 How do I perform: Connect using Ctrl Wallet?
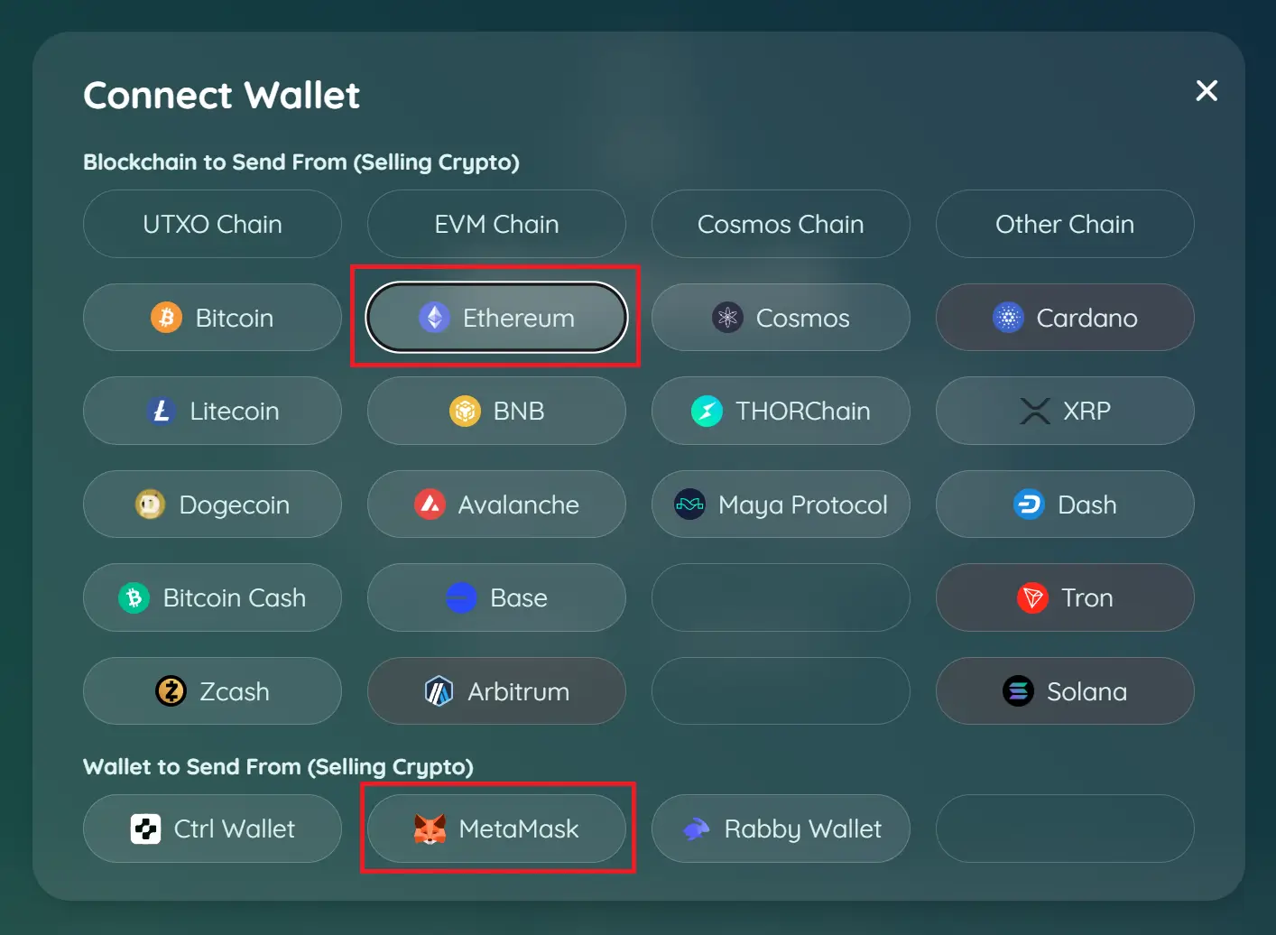tap(212, 829)
